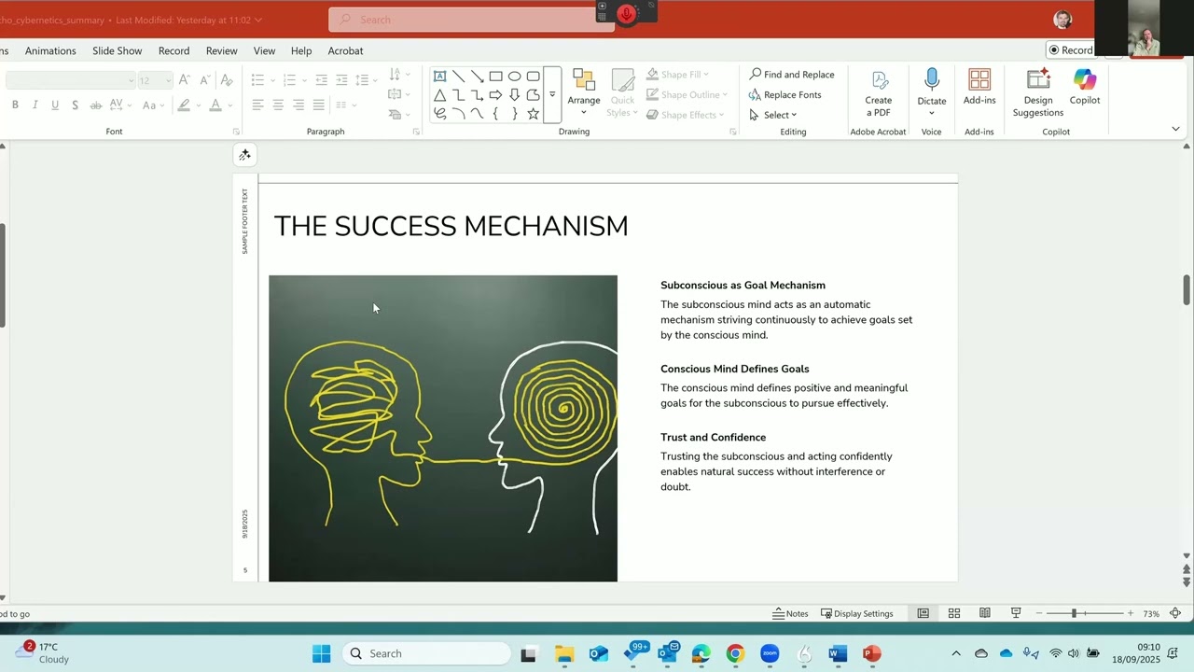The height and width of the screenshot is (672, 1194).
Task: Click the Designer sparkle icon above slide
Action: tap(244, 155)
